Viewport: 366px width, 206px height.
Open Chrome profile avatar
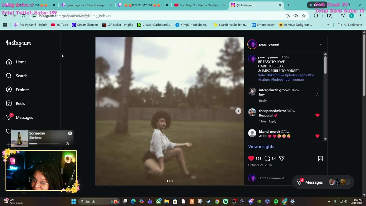coord(352,16)
